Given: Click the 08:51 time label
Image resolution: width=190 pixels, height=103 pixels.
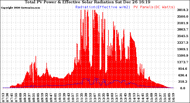Looking at the screenshot, I should pyautogui.click(x=34, y=98).
